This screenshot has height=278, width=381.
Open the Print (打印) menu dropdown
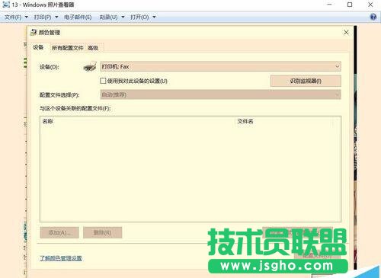[x=46, y=17]
